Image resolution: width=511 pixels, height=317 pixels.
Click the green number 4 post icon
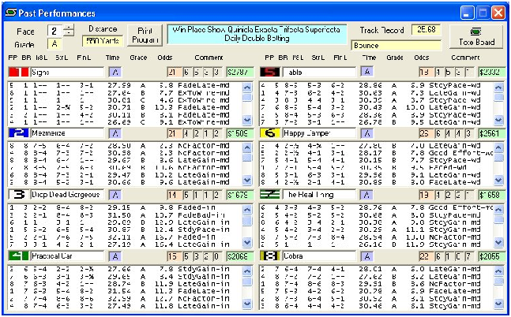point(19,256)
